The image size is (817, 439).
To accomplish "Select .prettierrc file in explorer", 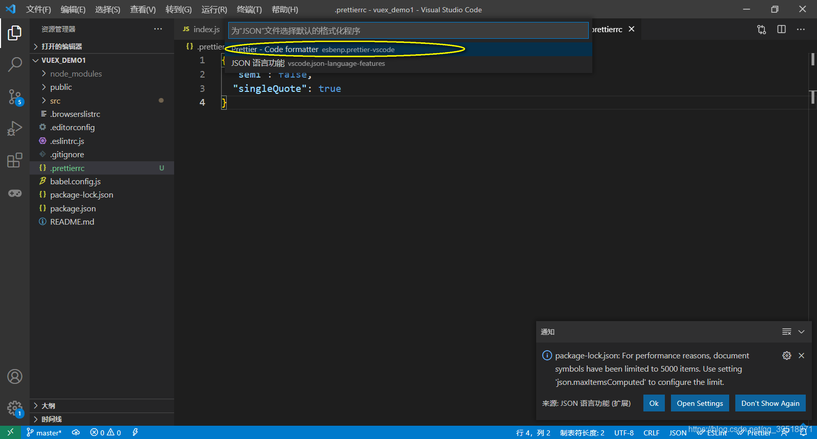I will tap(102, 168).
